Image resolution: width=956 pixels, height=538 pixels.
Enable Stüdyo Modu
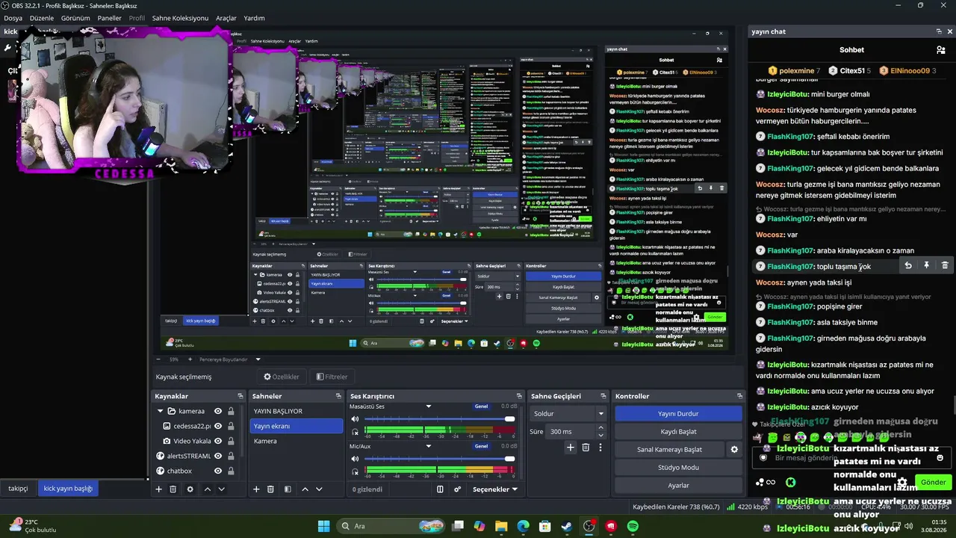678,467
